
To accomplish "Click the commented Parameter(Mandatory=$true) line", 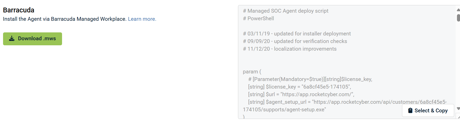I will point(310,79).
